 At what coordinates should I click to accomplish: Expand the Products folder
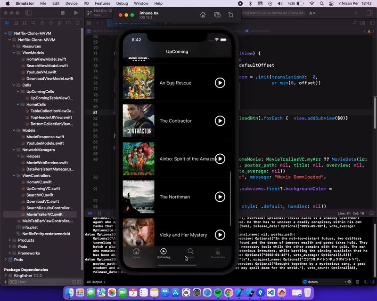click(x=9, y=240)
